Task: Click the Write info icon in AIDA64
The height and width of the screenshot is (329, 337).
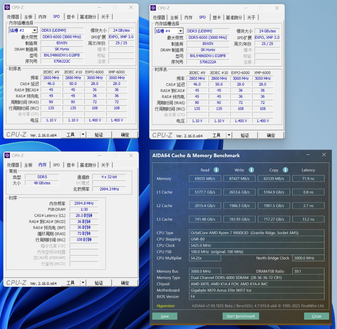Action: 251,170
